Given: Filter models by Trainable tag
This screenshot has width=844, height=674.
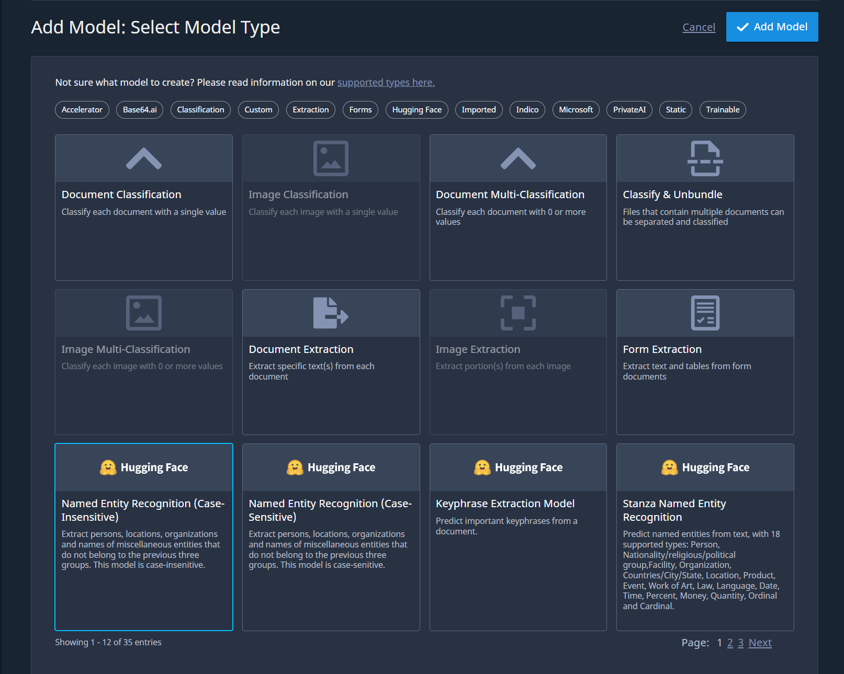Looking at the screenshot, I should (723, 110).
